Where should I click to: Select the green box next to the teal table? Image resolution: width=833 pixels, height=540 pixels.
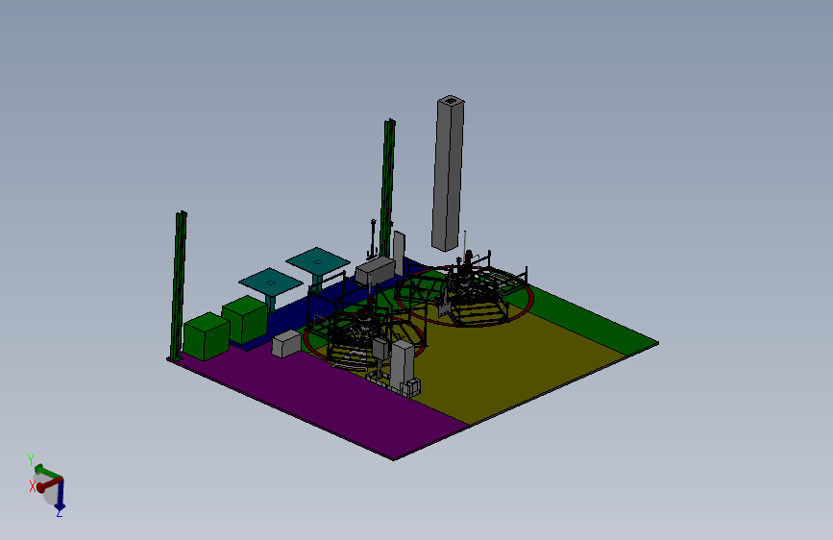coord(244,319)
